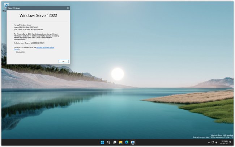Open the volume tray icon

[x=216, y=142]
